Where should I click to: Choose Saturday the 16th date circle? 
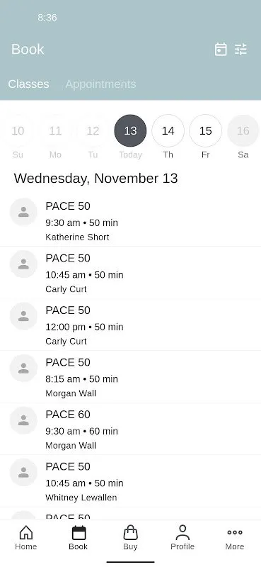(243, 131)
